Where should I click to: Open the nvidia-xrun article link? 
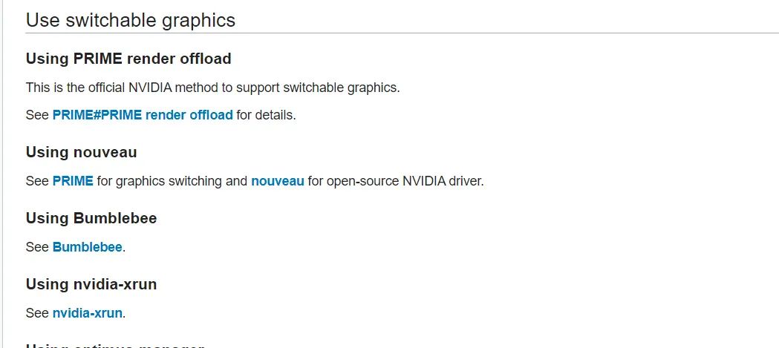tap(87, 313)
